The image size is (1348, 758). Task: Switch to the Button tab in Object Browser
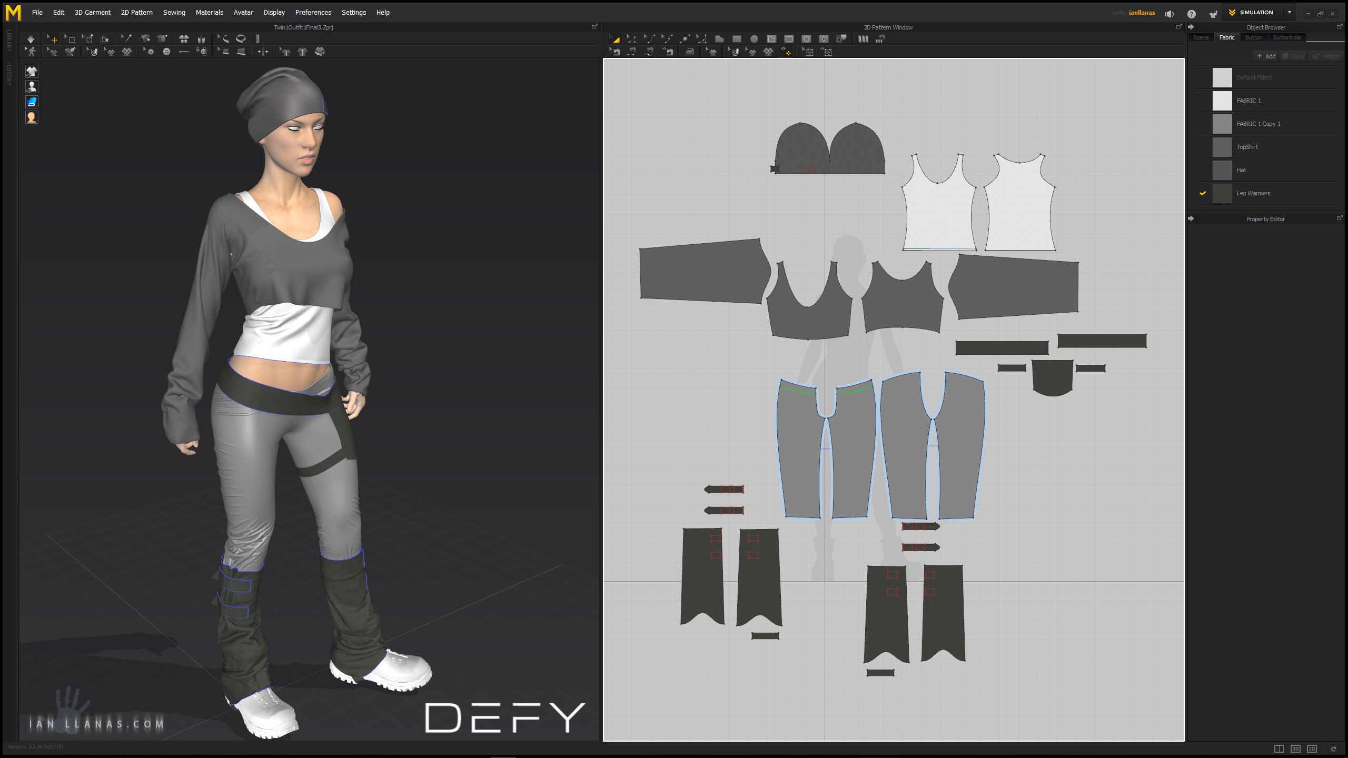[x=1254, y=37]
